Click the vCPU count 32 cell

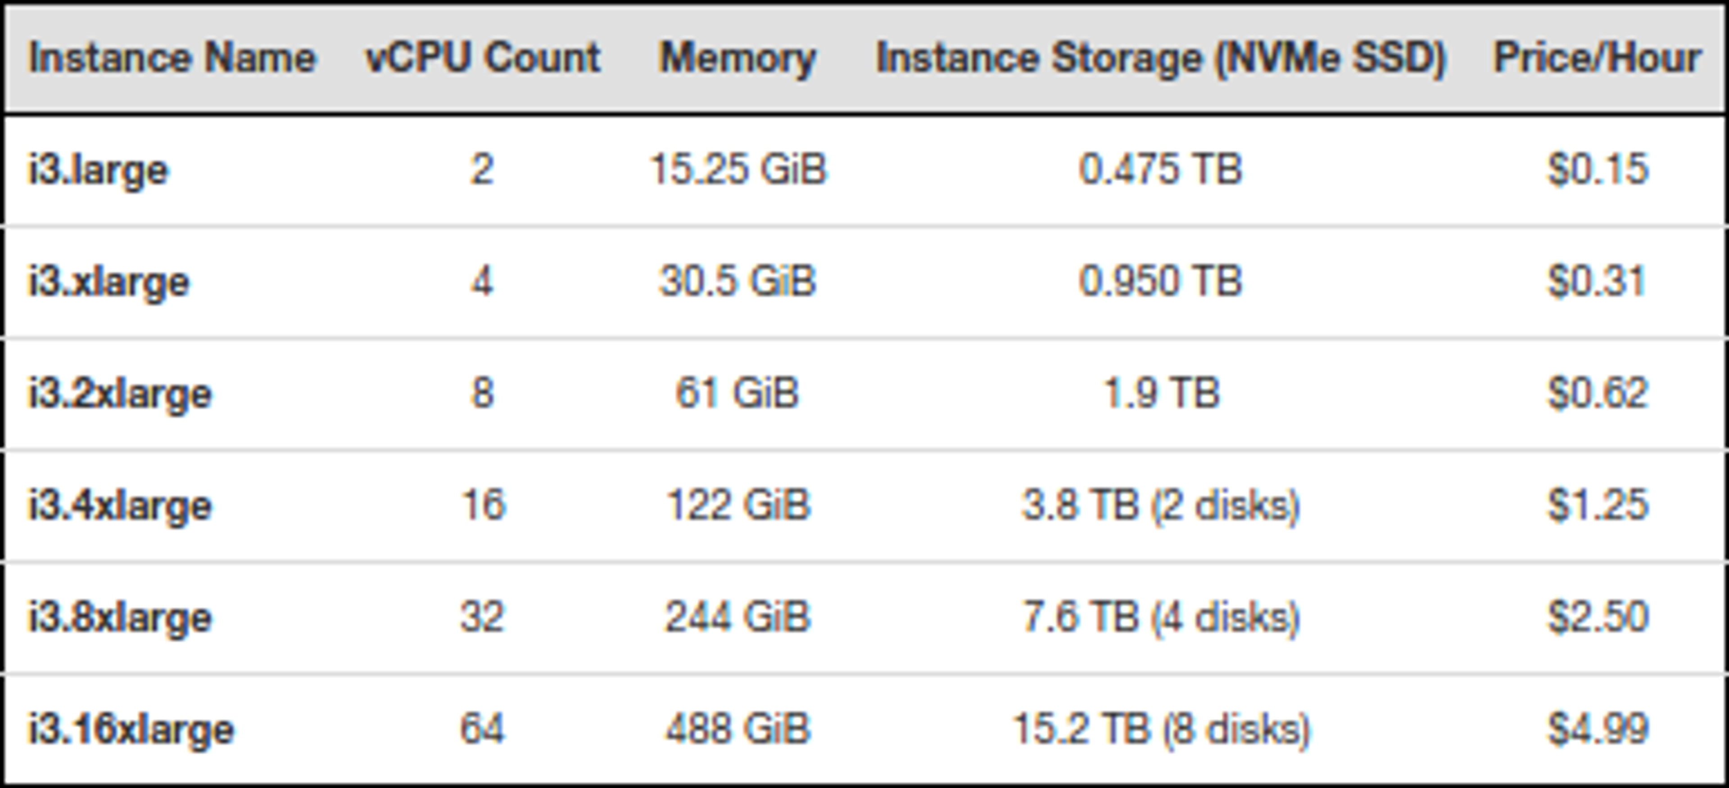click(482, 617)
